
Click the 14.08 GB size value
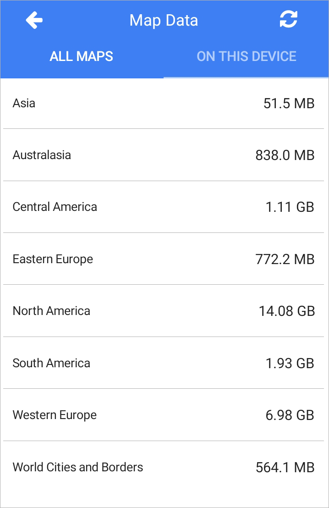pyautogui.click(x=287, y=311)
